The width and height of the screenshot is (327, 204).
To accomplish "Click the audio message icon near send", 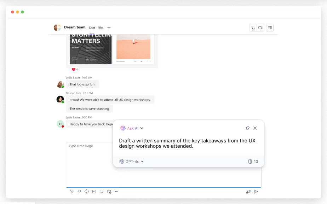I will 248,192.
